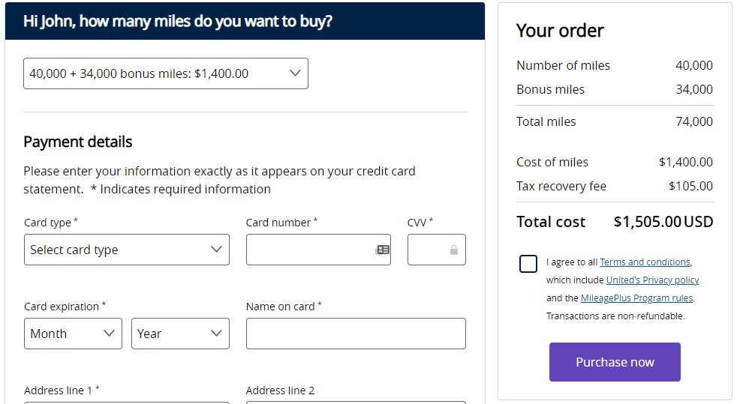Viewport: 737px width, 404px height.
Task: Click the Address line 1 field
Action: pyautogui.click(x=127, y=403)
